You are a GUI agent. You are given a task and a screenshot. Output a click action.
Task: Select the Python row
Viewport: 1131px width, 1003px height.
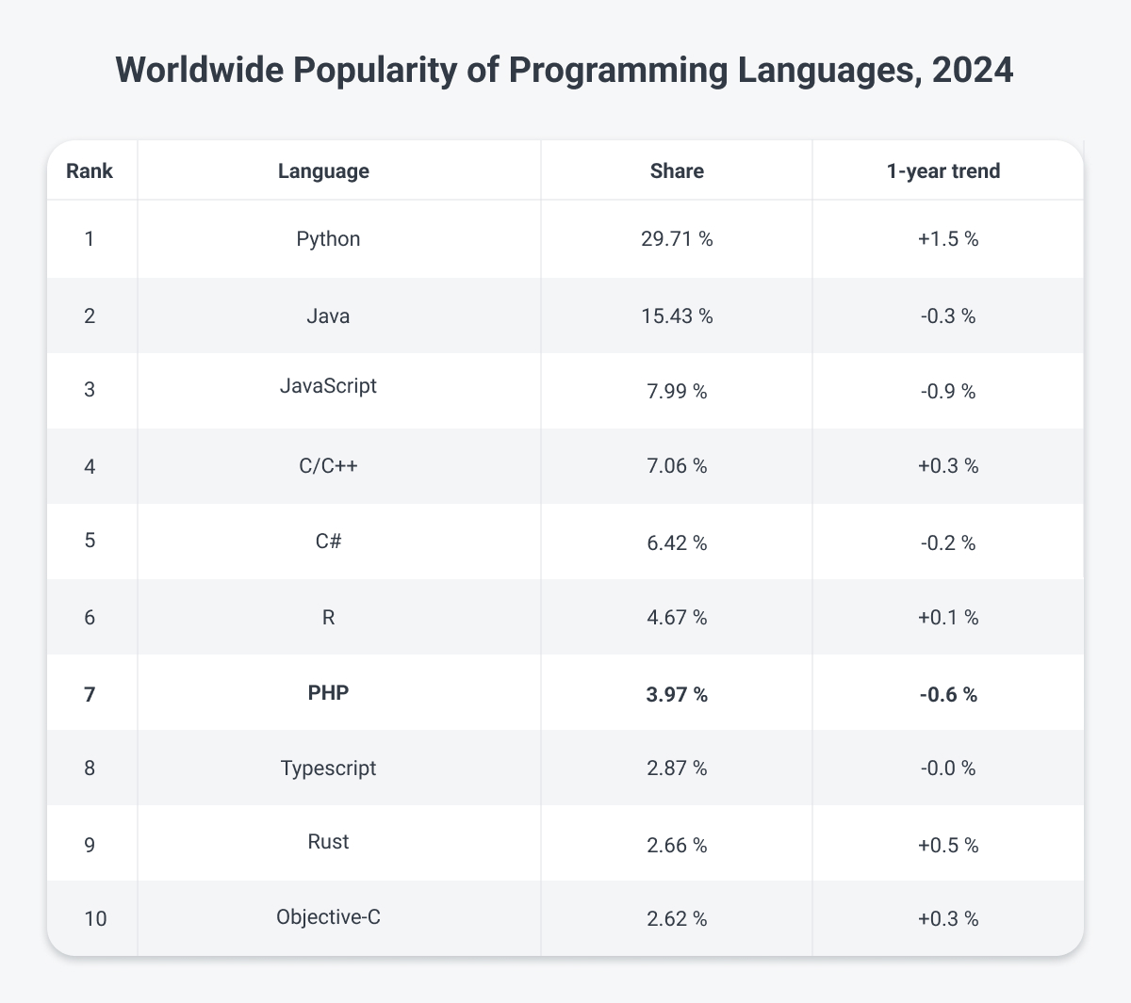[x=327, y=239]
